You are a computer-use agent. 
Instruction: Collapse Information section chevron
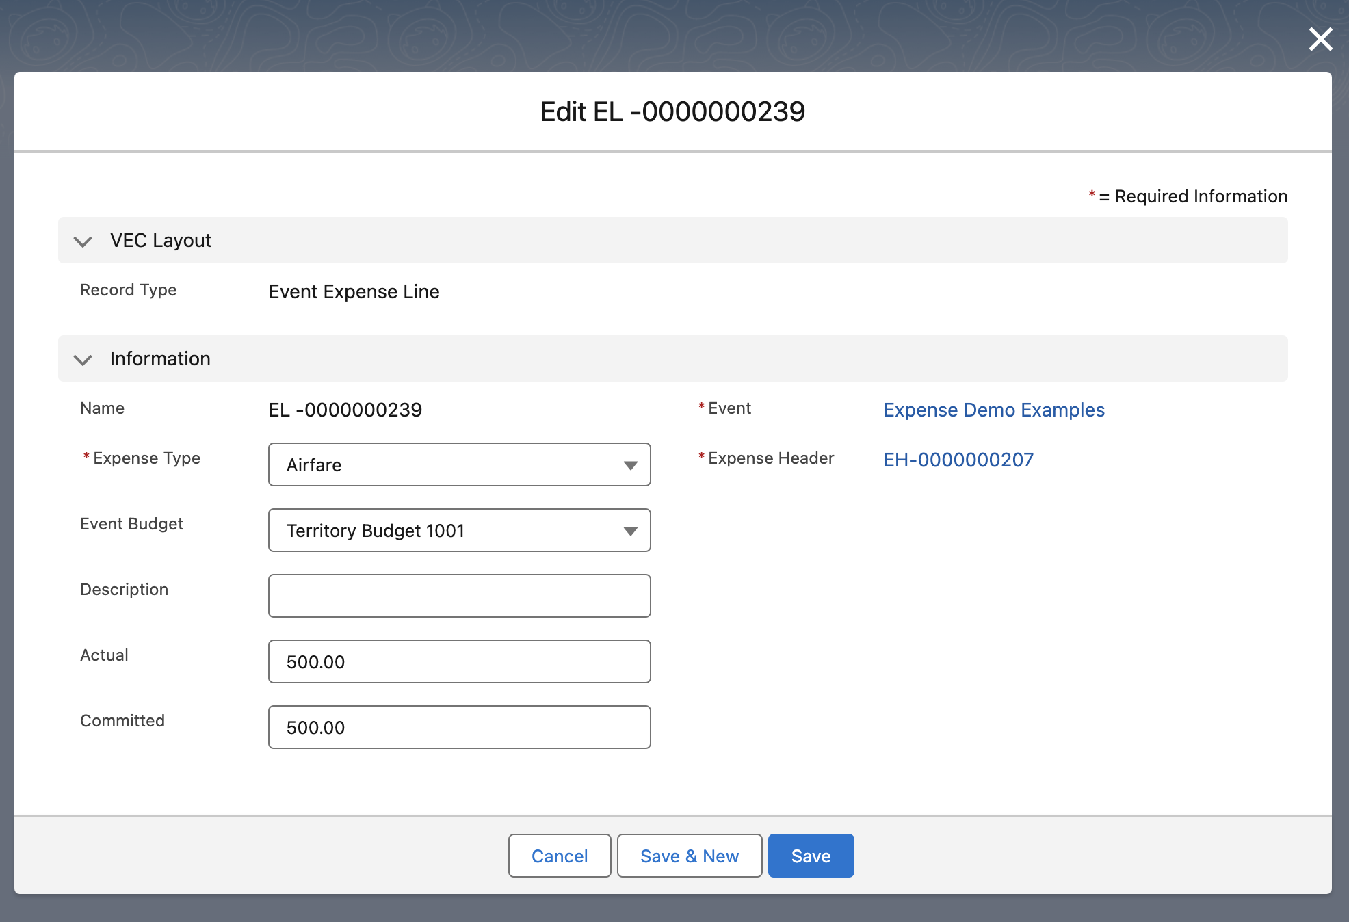(x=83, y=360)
